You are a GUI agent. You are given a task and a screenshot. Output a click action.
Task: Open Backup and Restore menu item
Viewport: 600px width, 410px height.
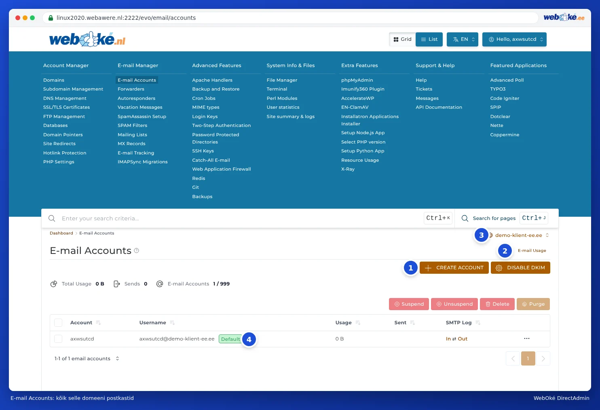pos(216,89)
